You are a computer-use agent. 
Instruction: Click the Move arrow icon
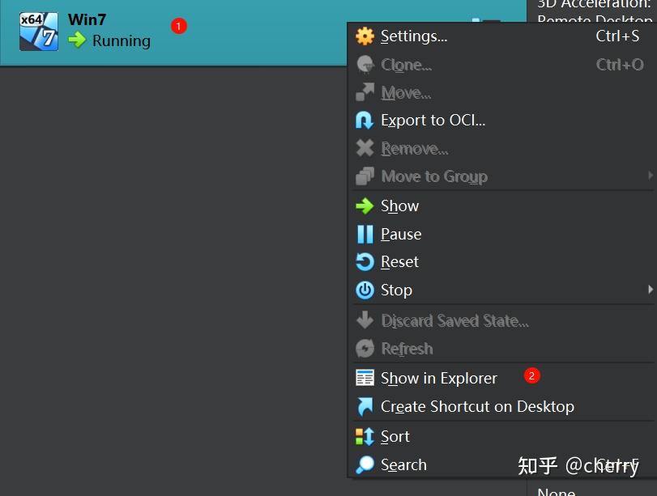pyautogui.click(x=365, y=92)
